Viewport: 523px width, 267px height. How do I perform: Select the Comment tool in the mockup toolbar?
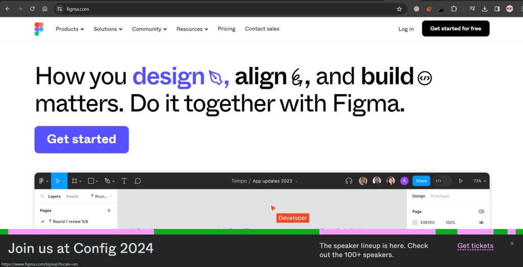[137, 181]
